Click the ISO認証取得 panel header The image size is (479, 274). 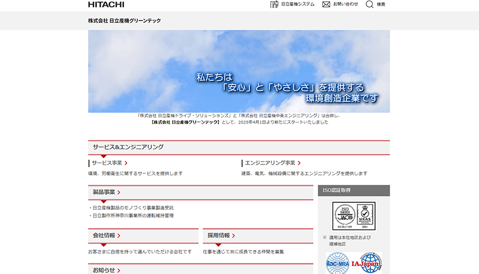pos(354,191)
